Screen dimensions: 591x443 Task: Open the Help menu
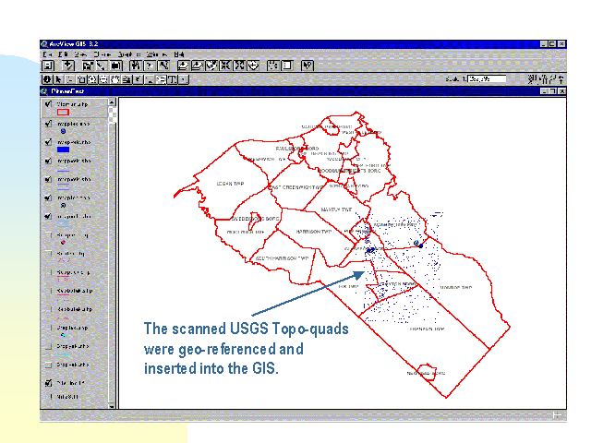coord(179,54)
